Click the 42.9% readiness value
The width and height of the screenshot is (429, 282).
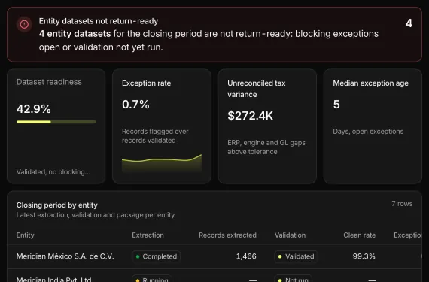pos(34,109)
